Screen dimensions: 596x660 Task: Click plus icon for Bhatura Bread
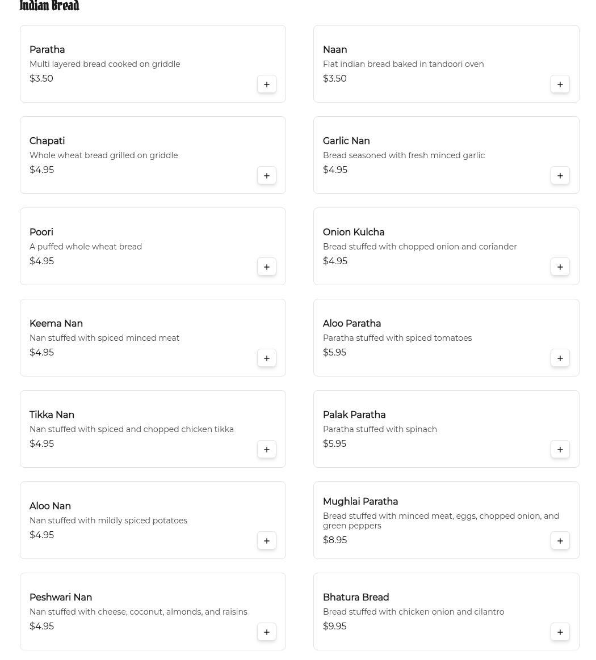(x=560, y=632)
